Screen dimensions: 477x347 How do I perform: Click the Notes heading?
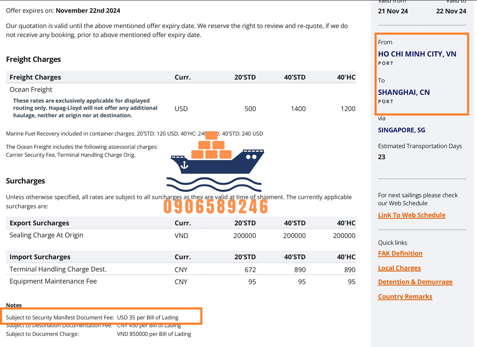[14, 305]
